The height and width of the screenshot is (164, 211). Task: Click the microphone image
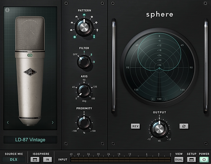(x=30, y=71)
